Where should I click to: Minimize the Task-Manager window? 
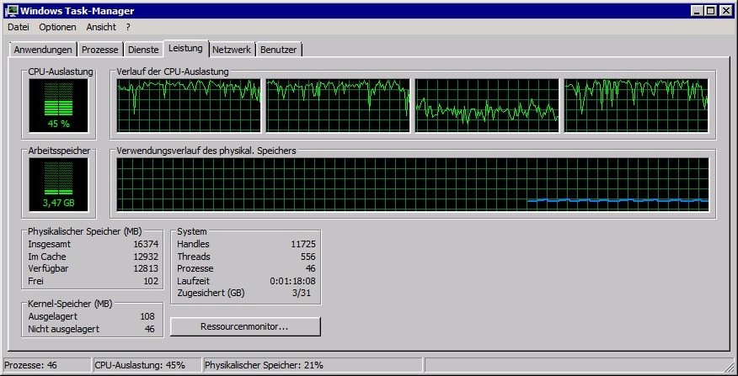pos(697,10)
